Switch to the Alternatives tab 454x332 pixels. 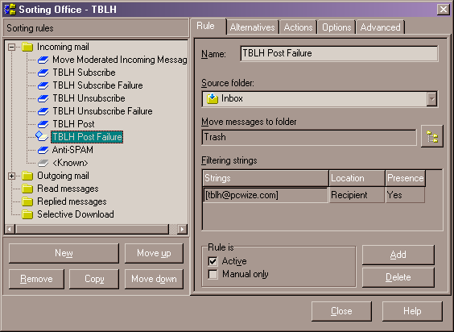click(253, 27)
